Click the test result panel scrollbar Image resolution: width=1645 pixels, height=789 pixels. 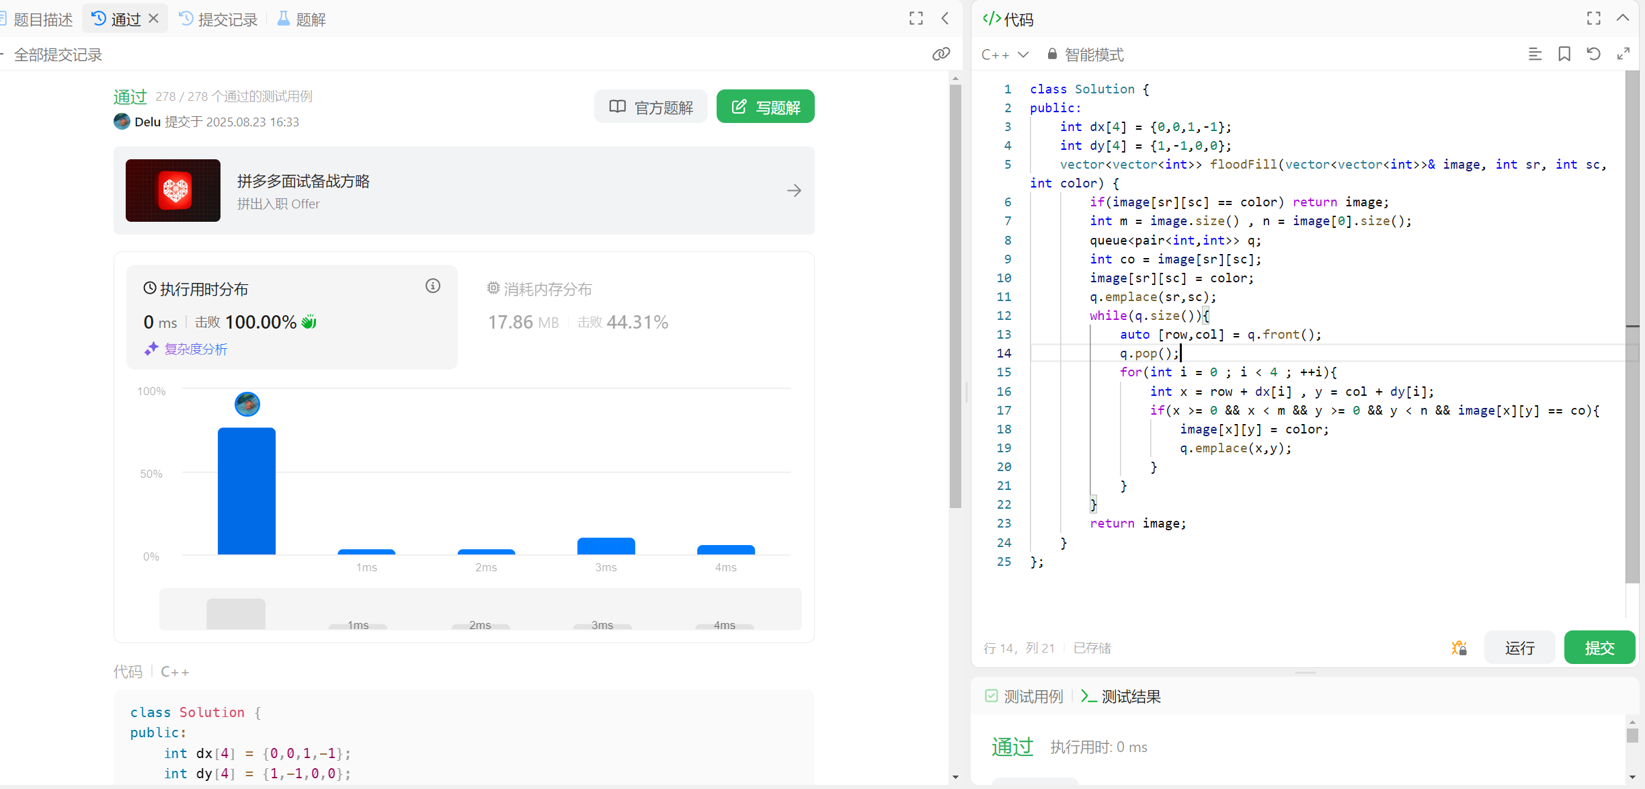[x=1632, y=735]
